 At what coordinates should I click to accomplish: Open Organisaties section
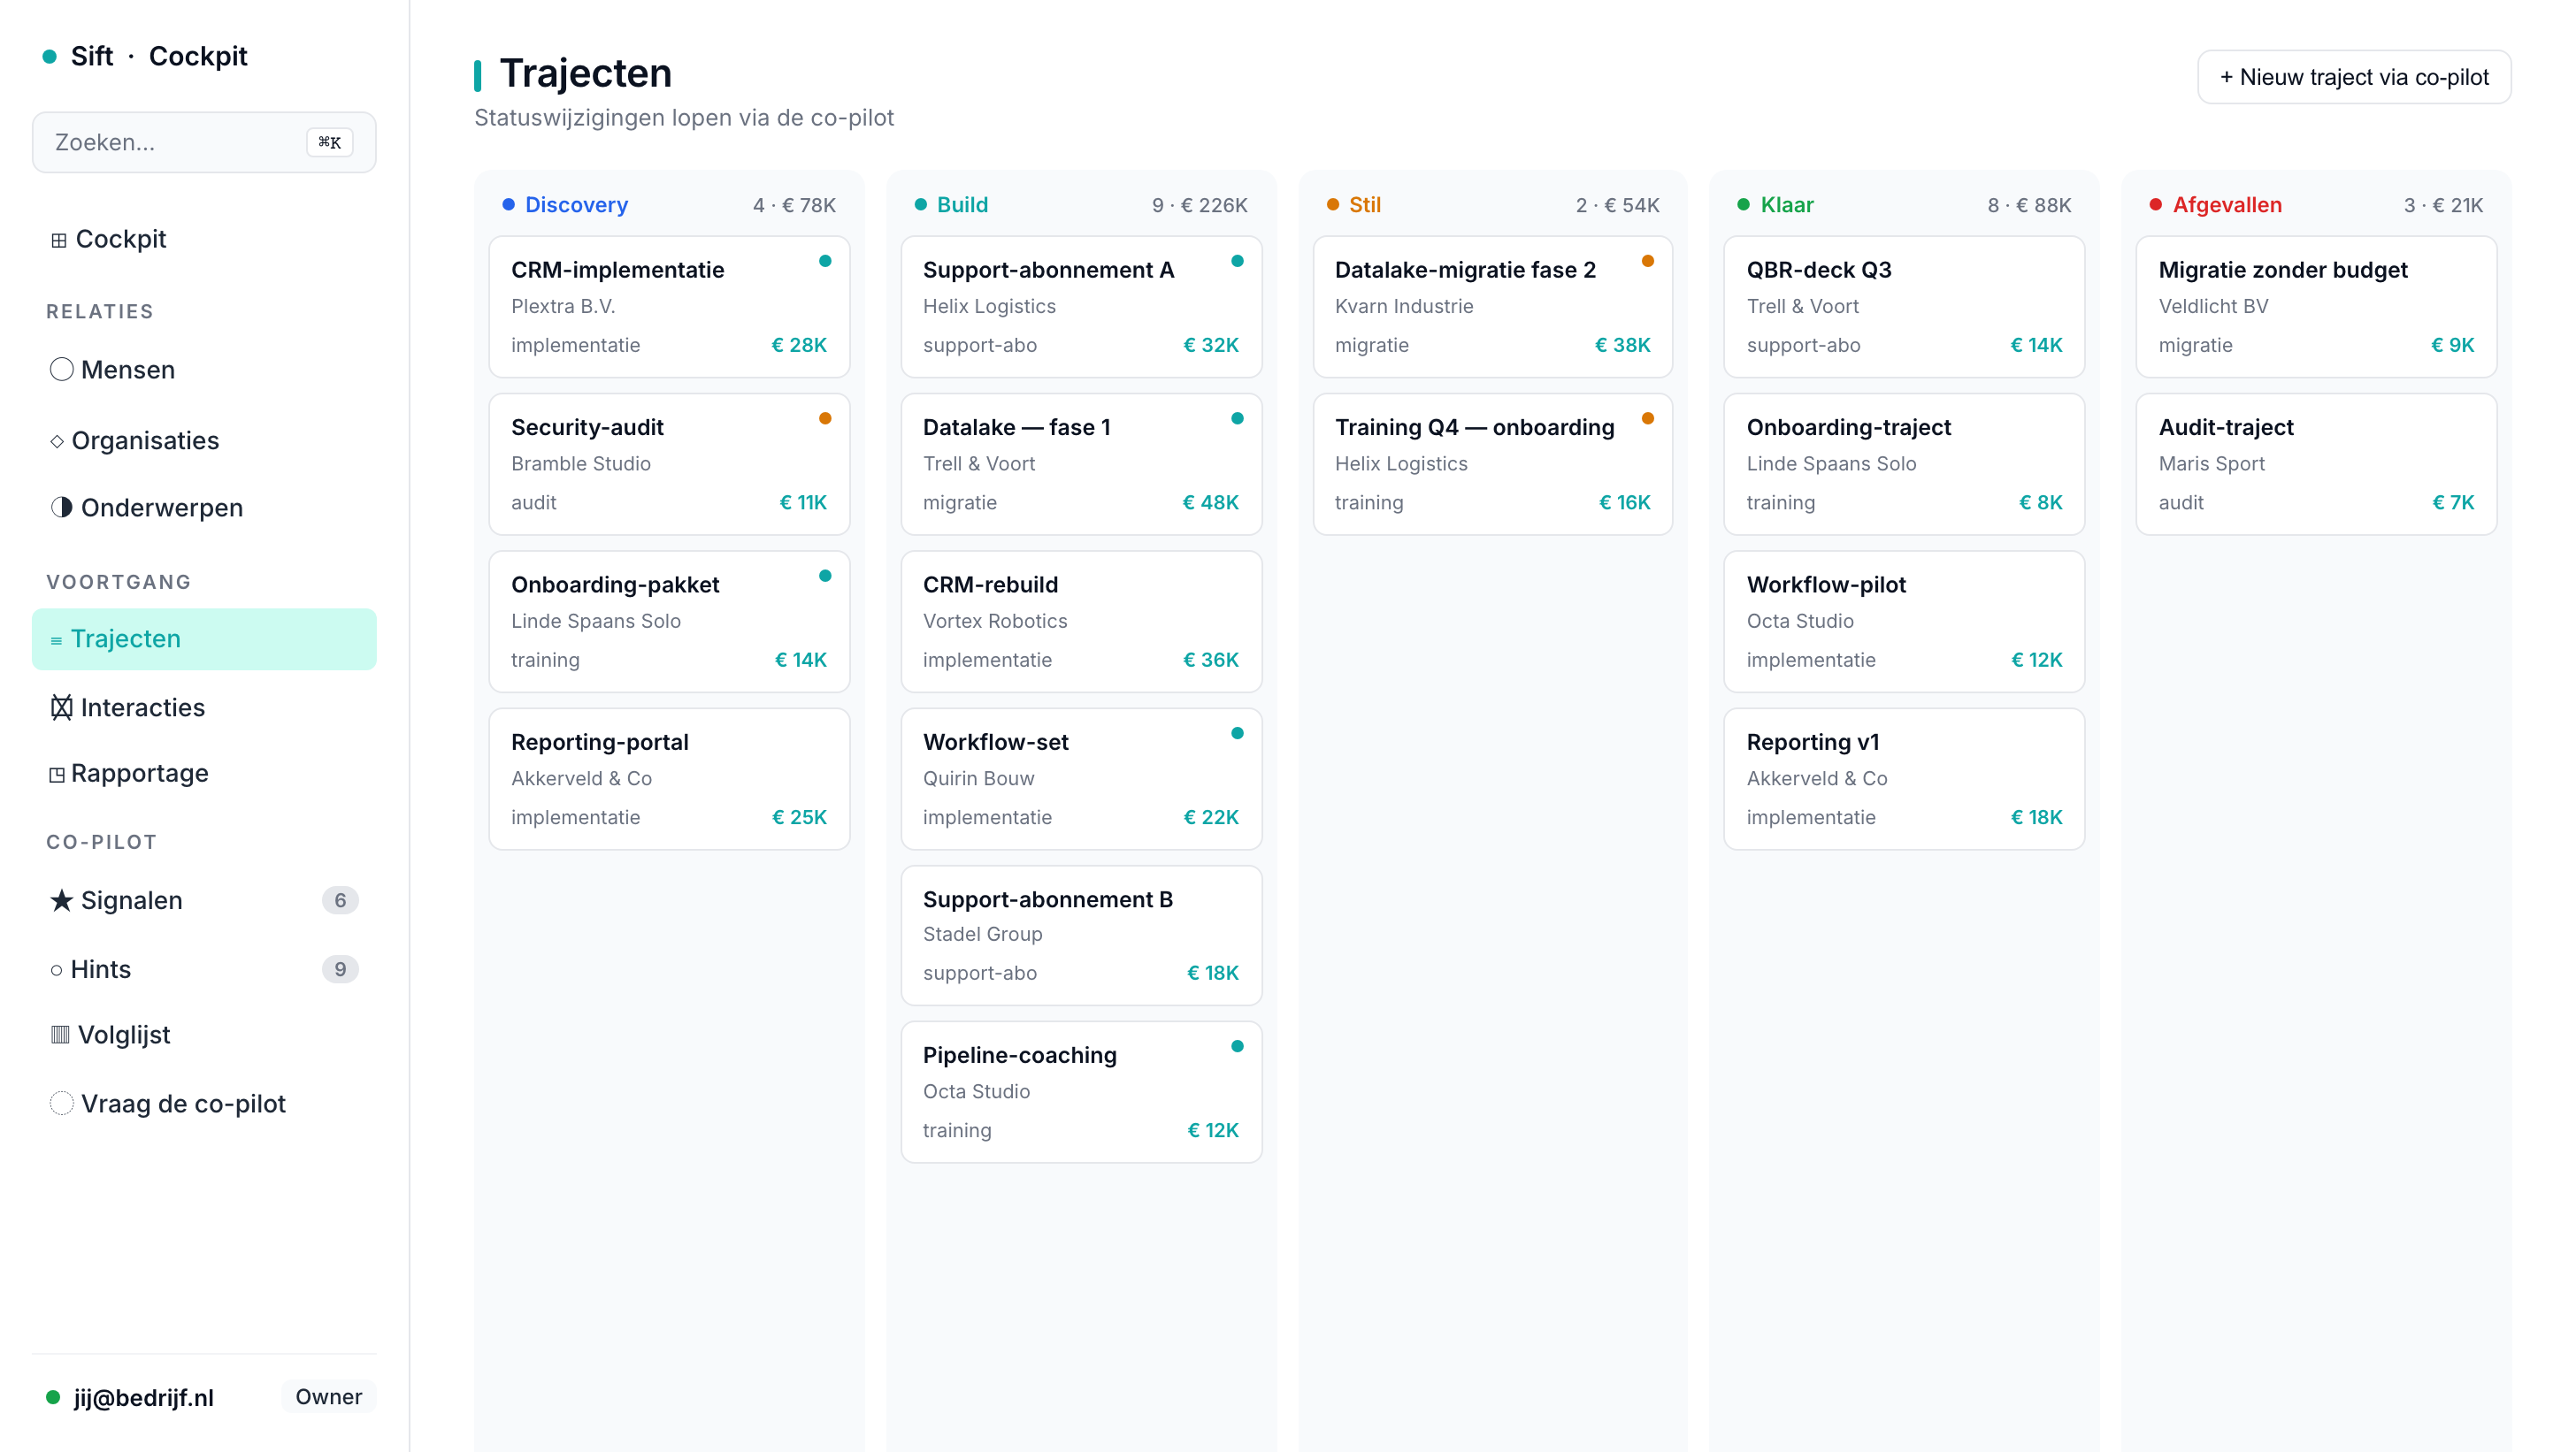click(x=204, y=440)
